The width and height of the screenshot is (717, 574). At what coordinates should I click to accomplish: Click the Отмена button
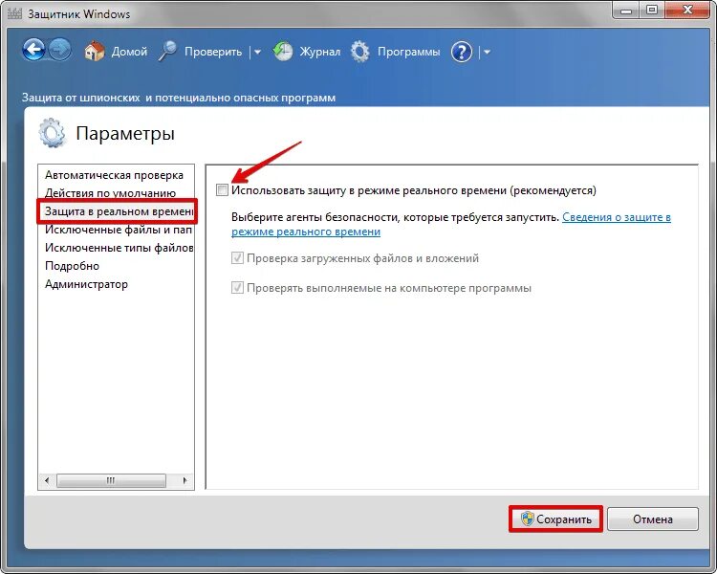click(653, 519)
